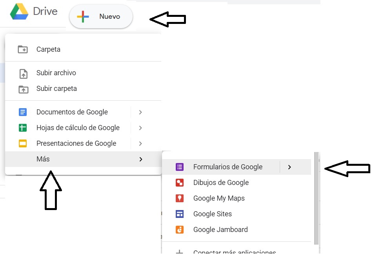This screenshot has width=375, height=261.
Task: Click the purple Formularios de Google icon
Action: (180, 167)
